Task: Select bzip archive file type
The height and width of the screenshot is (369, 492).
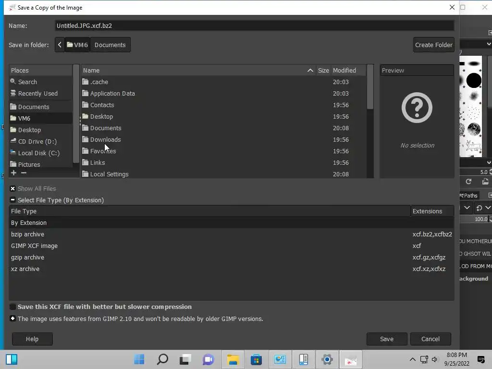Action: [x=232, y=234]
